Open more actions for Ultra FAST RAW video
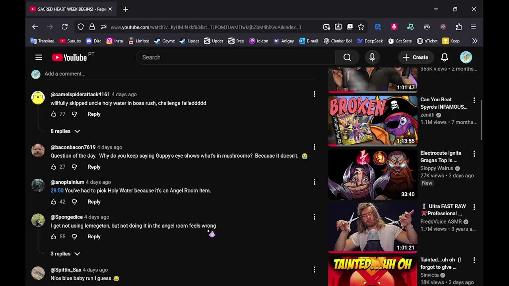This screenshot has width=509, height=286. (x=474, y=207)
